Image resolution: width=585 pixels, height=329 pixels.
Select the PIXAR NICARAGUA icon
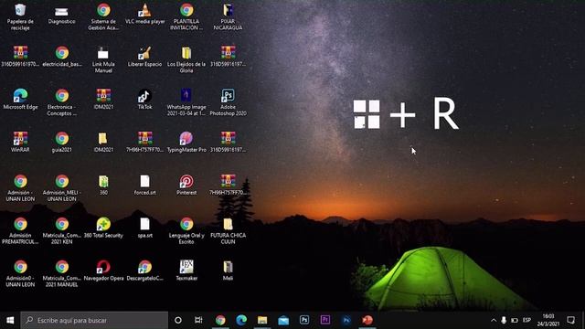(x=228, y=16)
